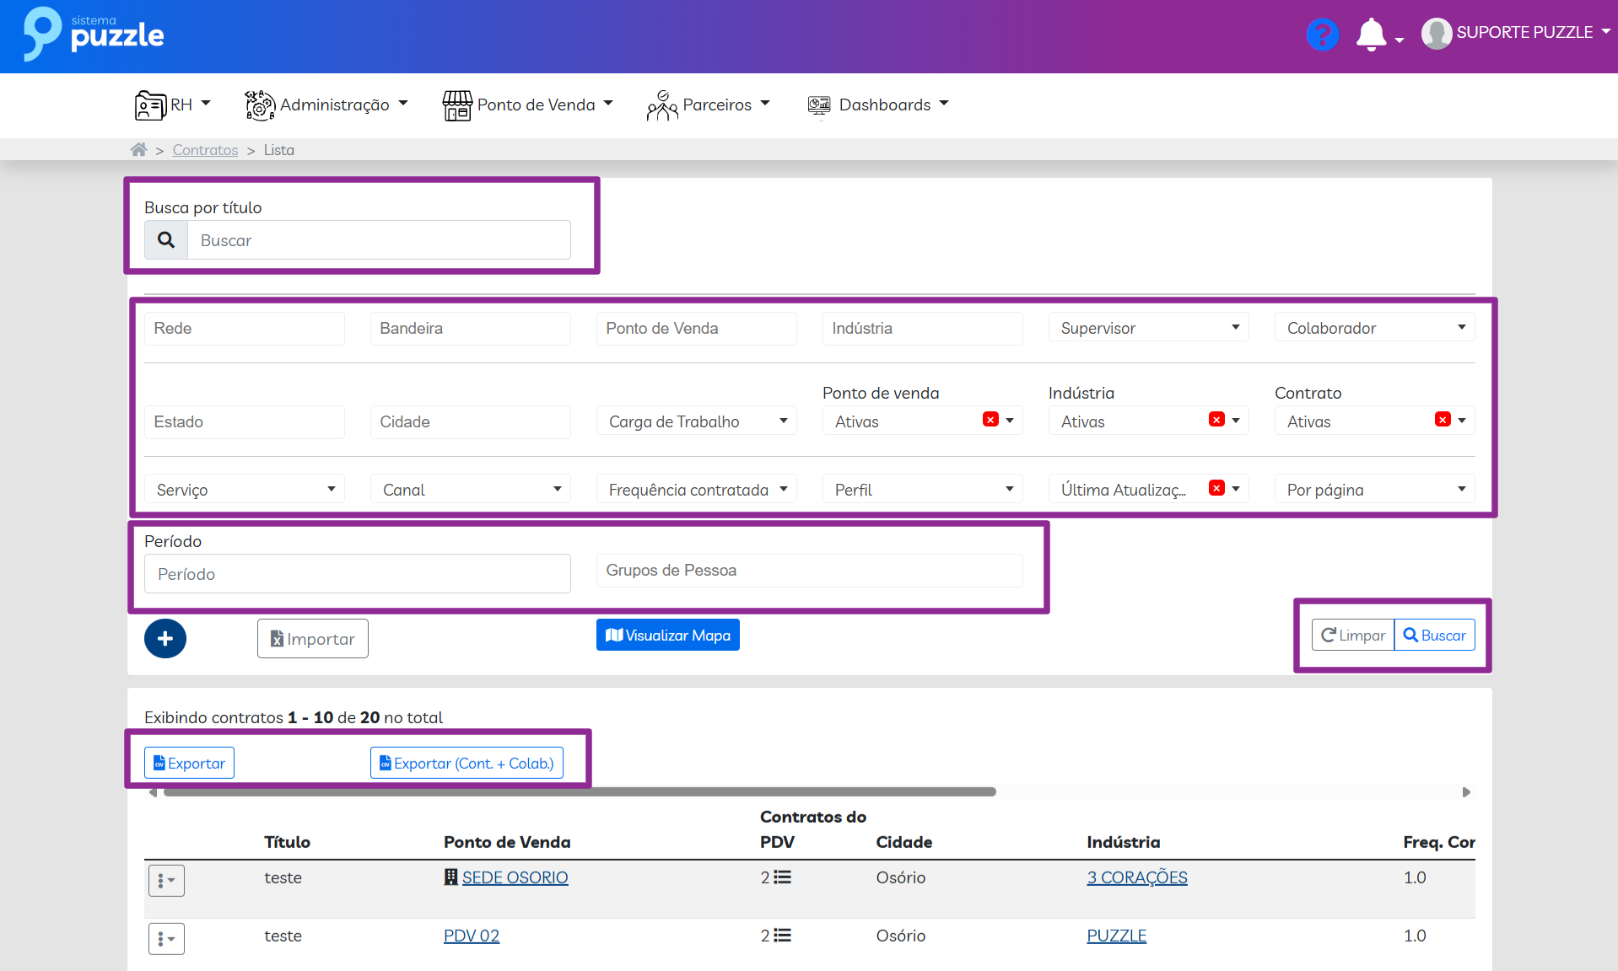Open the Carga de Trabalho dropdown
This screenshot has height=971, width=1618.
(x=696, y=421)
